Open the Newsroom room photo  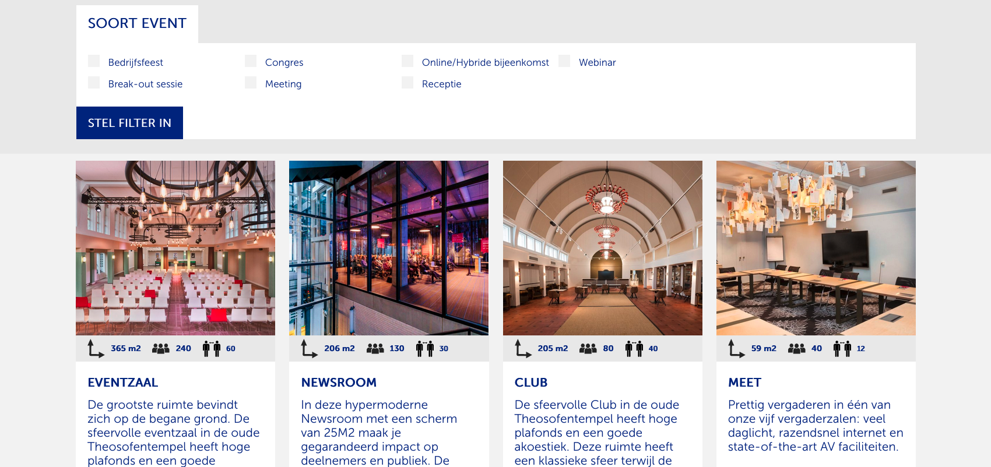tap(389, 248)
